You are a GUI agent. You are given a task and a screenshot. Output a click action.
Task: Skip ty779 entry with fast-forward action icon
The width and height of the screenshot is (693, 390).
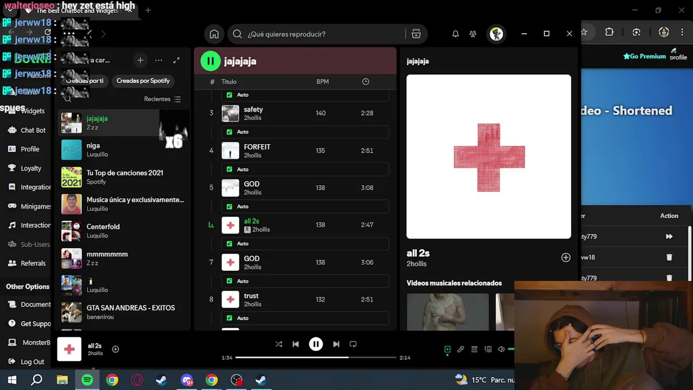pyautogui.click(x=669, y=237)
